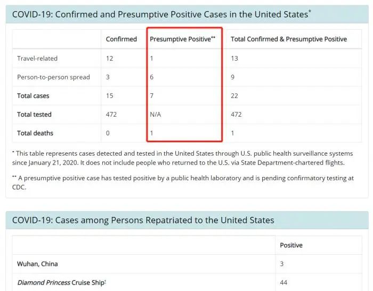
Task: Click the Total Confirmed & Presumptive Positive header
Action: pyautogui.click(x=288, y=39)
